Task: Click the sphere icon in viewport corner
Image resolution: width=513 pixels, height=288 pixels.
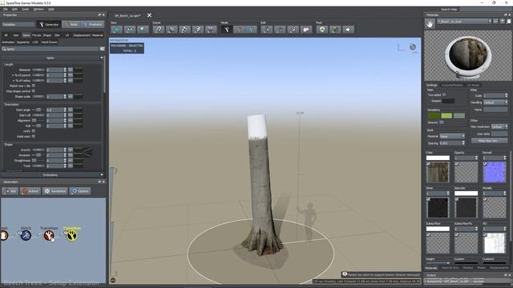Action: coord(413,47)
